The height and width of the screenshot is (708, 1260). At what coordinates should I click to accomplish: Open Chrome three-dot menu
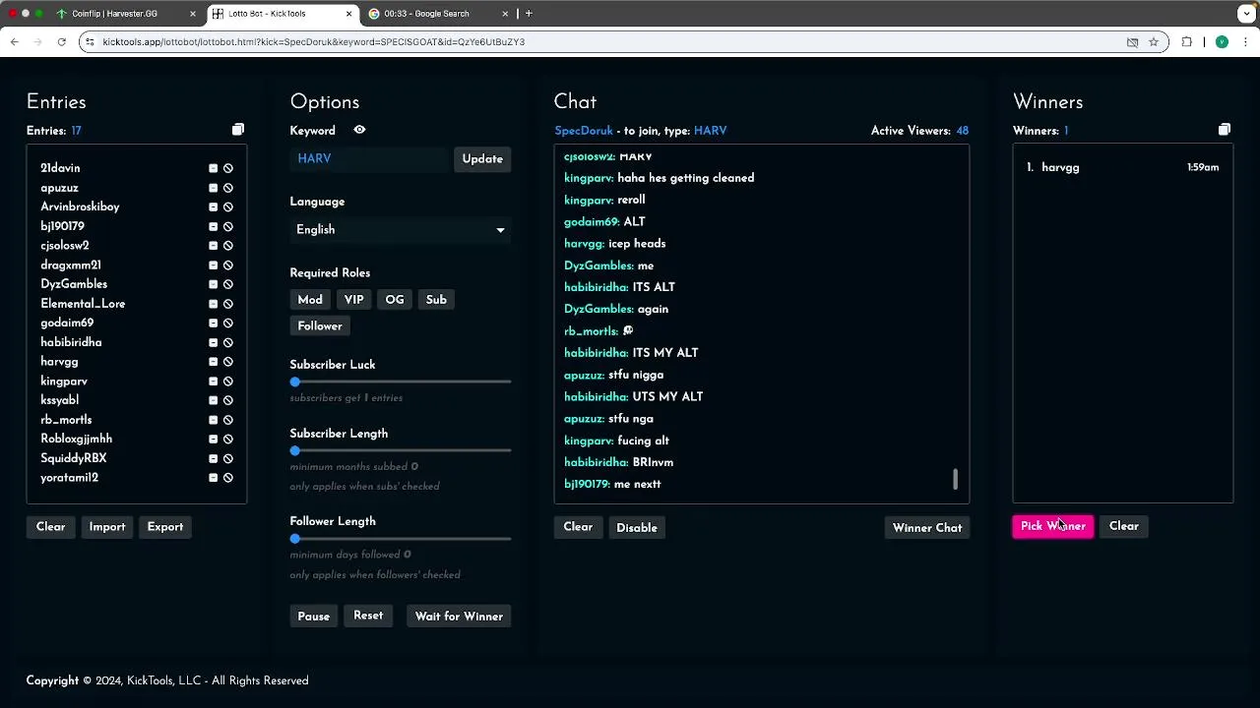[x=1246, y=42]
